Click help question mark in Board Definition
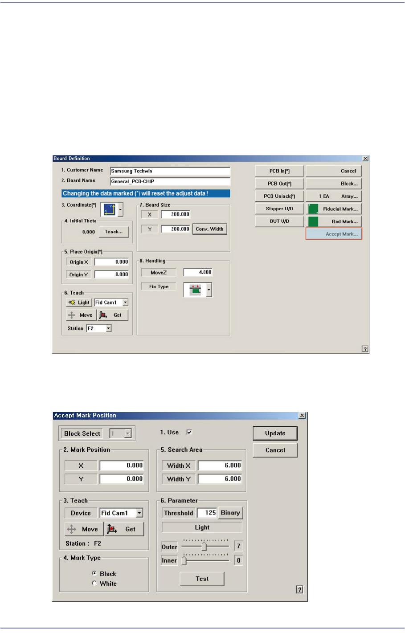This screenshot has height=633, width=405. click(x=365, y=349)
